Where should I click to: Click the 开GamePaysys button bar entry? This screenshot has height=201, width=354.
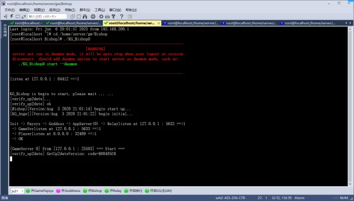39,191
